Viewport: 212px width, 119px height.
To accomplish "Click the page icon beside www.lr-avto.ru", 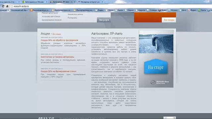I will pos(12,6).
